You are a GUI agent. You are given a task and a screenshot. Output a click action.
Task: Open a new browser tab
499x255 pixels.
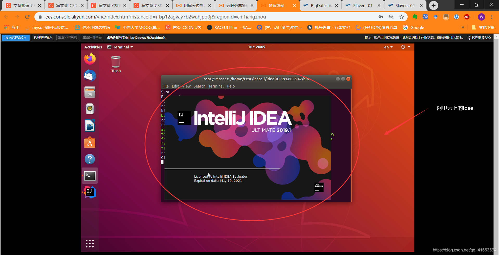coord(433,5)
